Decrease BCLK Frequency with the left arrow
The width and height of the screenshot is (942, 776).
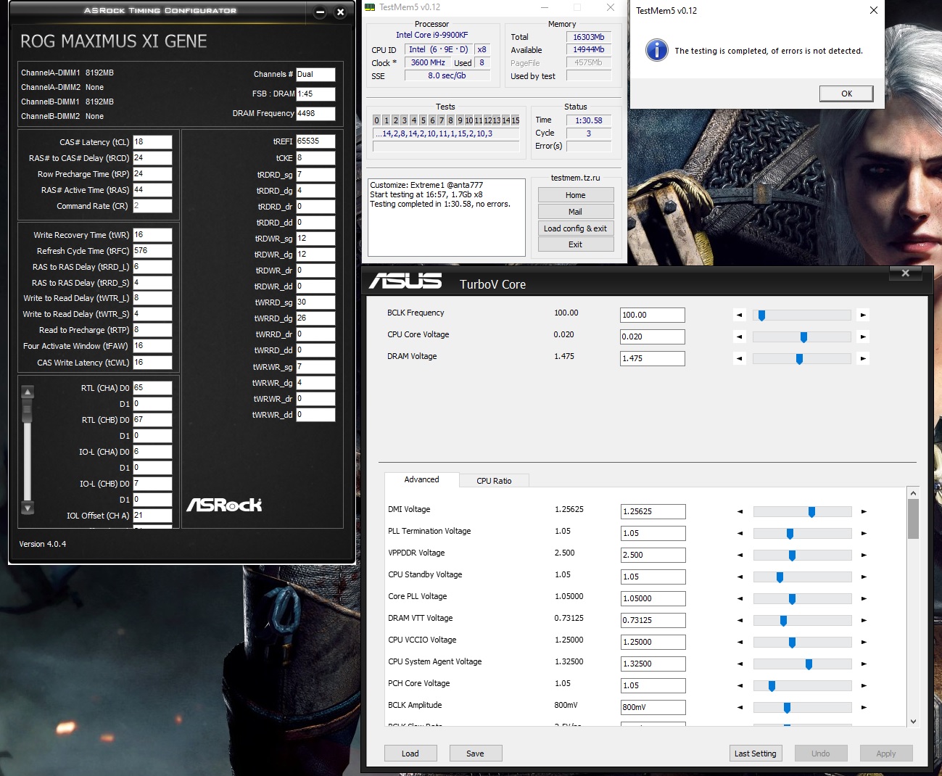(x=739, y=315)
